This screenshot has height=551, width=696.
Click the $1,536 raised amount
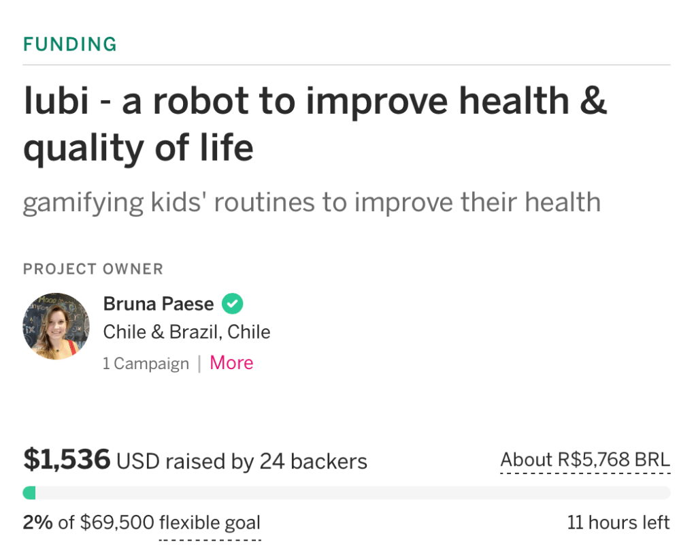pos(67,460)
